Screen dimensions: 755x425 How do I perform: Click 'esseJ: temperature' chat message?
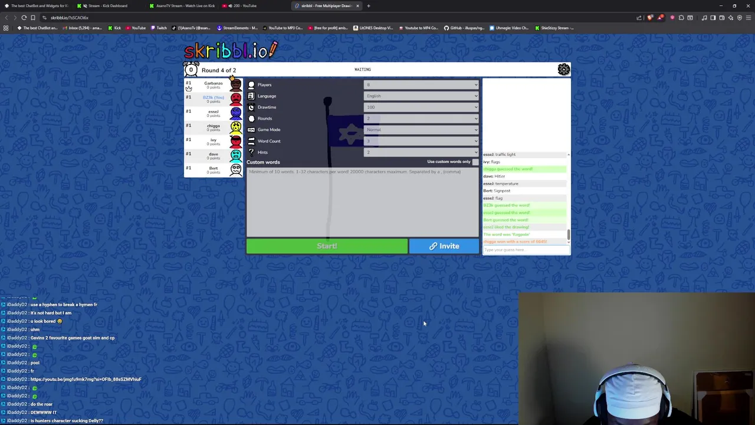501,184
